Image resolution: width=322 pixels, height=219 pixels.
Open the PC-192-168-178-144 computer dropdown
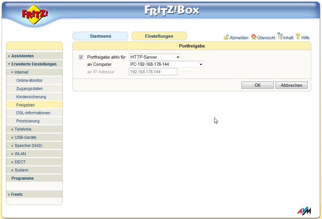tap(166, 64)
